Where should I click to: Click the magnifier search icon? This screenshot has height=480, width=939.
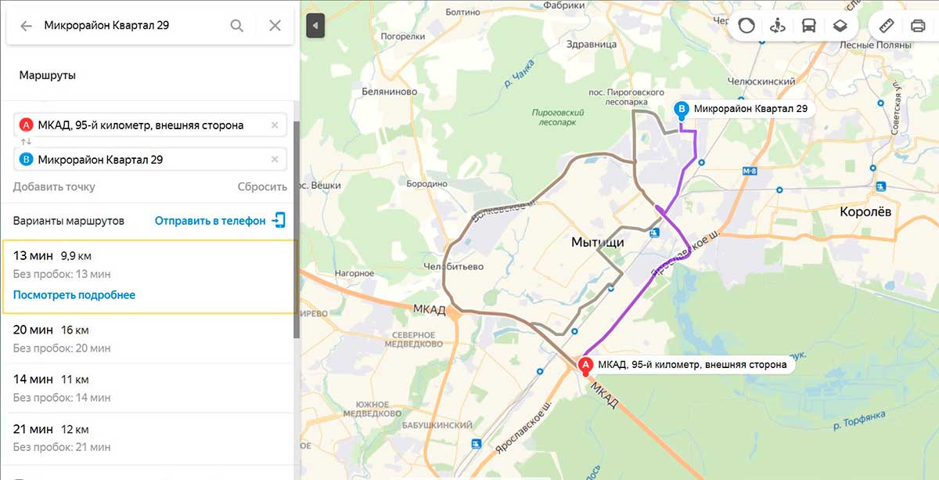[x=237, y=26]
